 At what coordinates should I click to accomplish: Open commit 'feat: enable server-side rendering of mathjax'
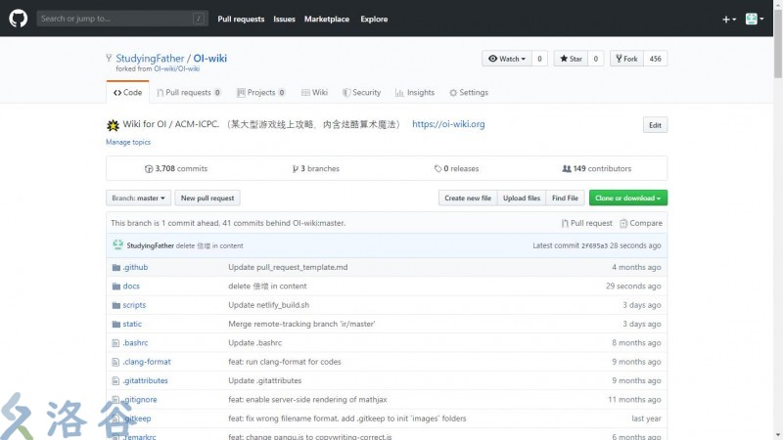tap(307, 400)
